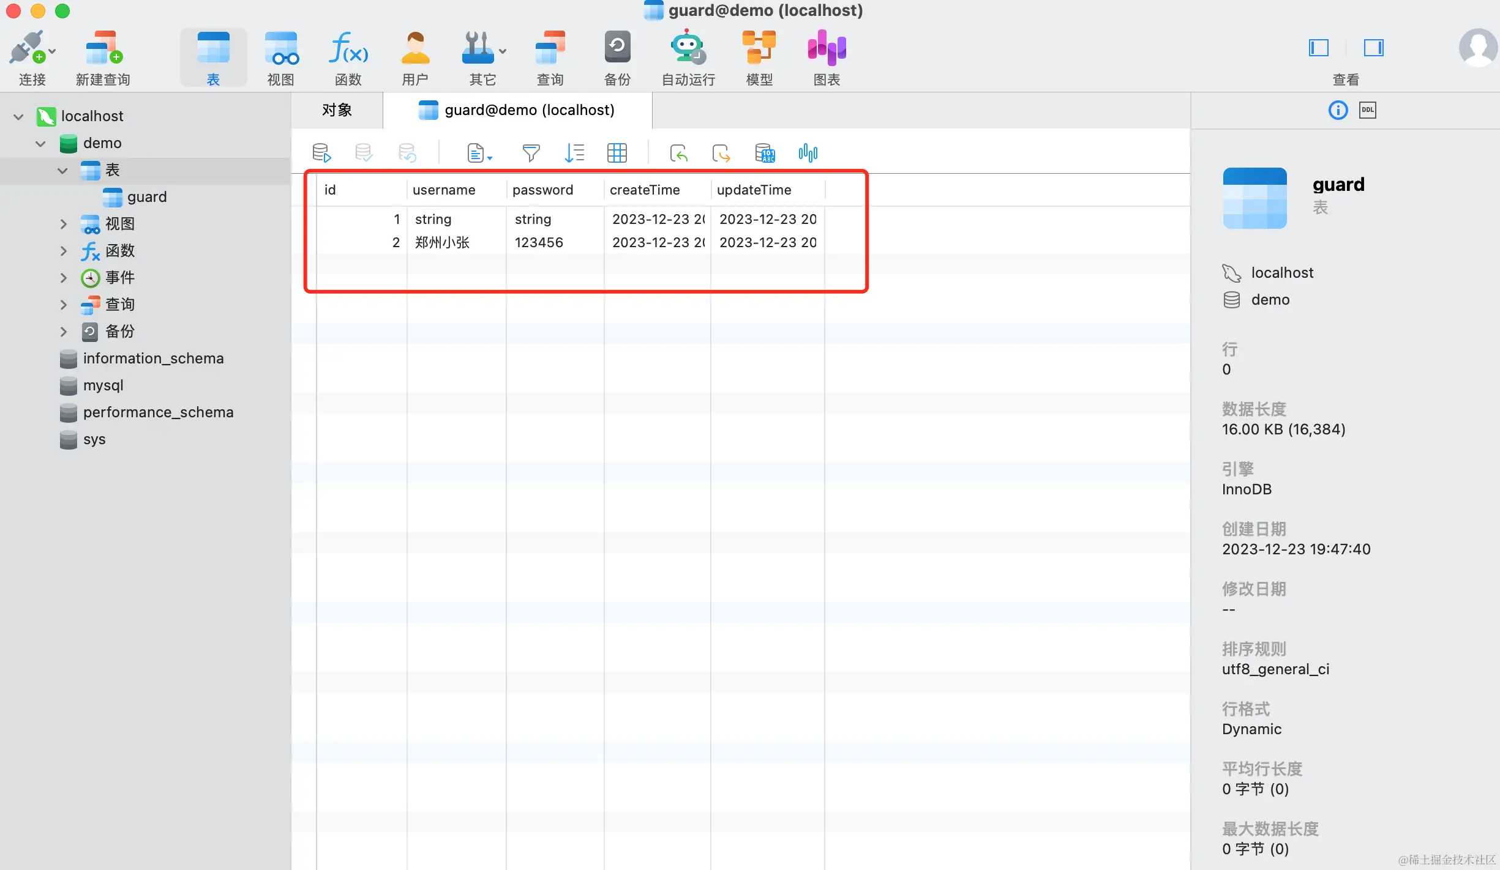Open the text display dropdown arrow
Screen dimensions: 1500x870
coord(490,158)
